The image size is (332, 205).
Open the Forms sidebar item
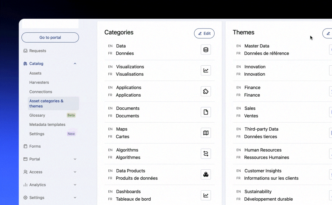click(x=35, y=146)
